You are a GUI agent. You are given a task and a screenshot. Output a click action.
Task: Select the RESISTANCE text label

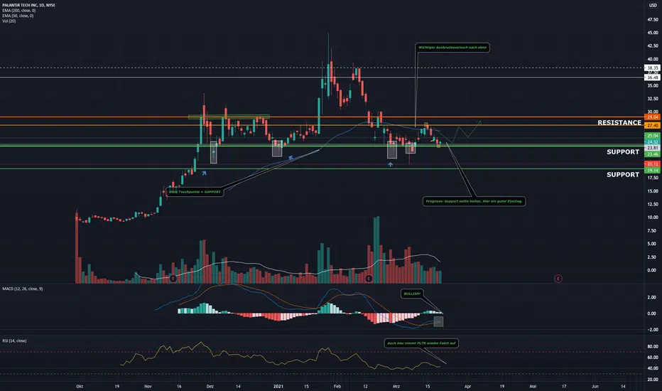coord(619,122)
